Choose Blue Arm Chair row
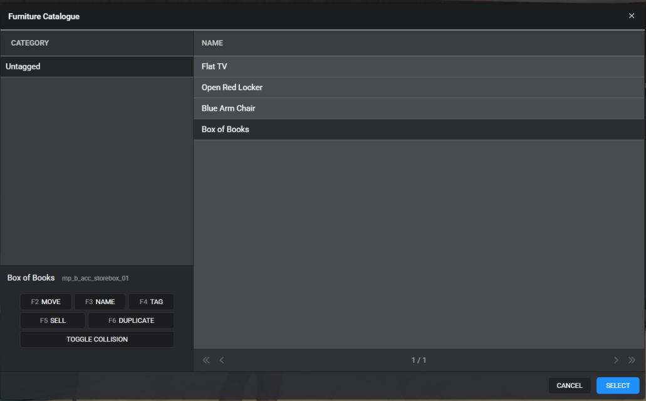 click(x=419, y=108)
